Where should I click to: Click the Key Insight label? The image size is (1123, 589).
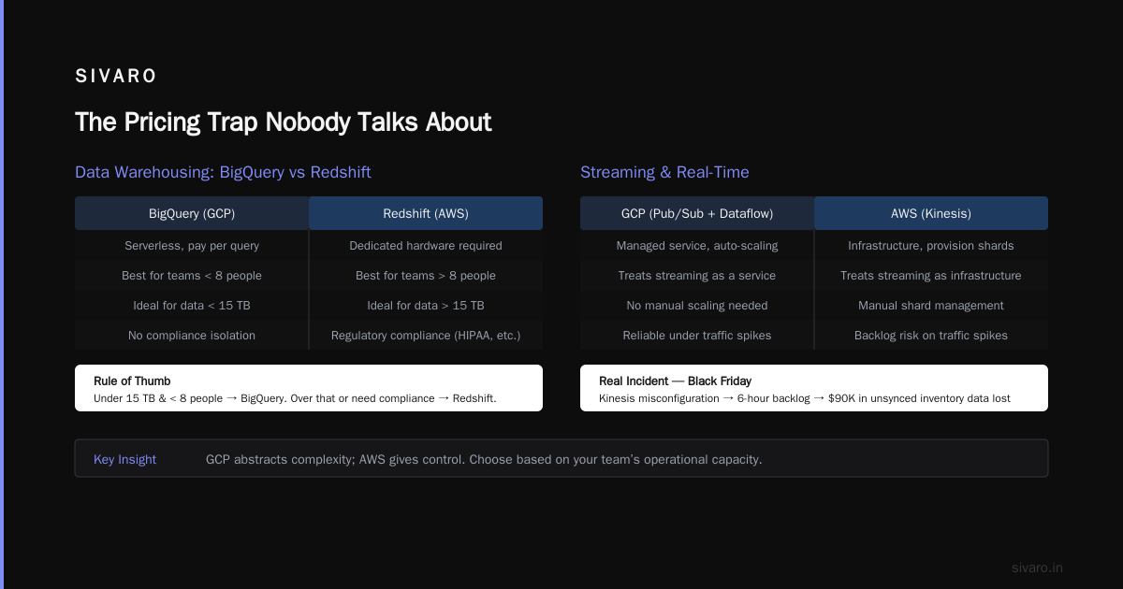(124, 459)
